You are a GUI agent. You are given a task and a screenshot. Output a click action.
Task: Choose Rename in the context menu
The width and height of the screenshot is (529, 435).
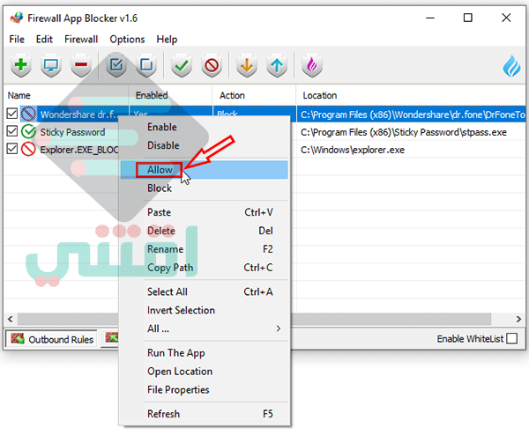pos(205,249)
